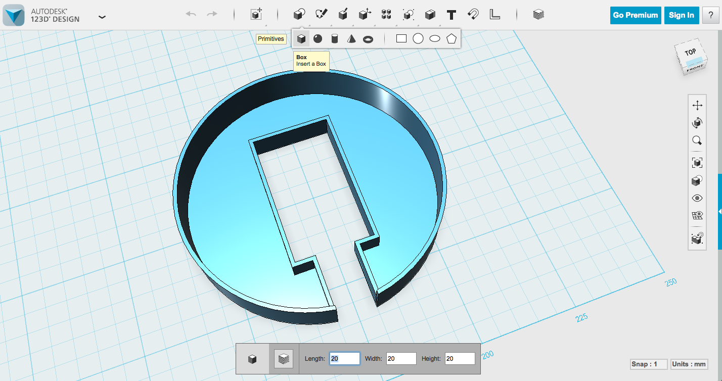
Task: Open the Snap magnet tool
Action: (473, 15)
